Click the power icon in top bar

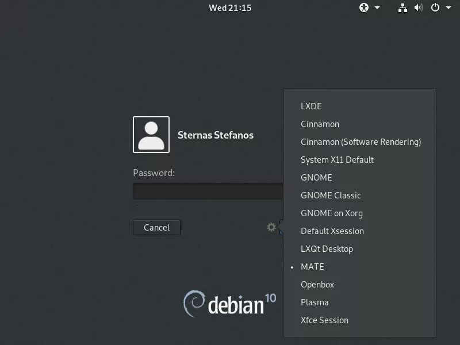435,8
